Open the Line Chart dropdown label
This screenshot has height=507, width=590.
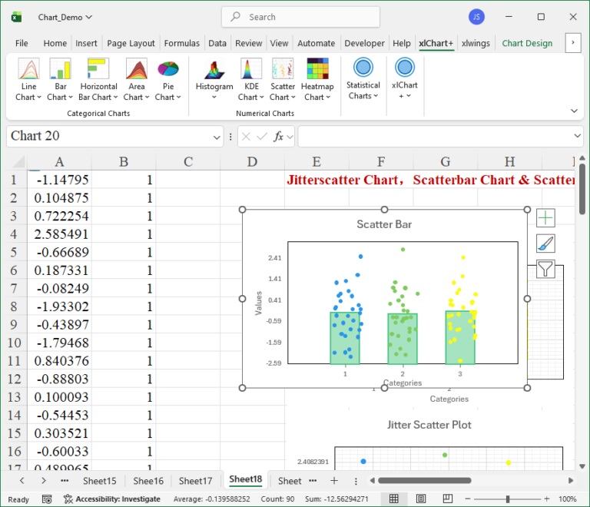point(28,91)
